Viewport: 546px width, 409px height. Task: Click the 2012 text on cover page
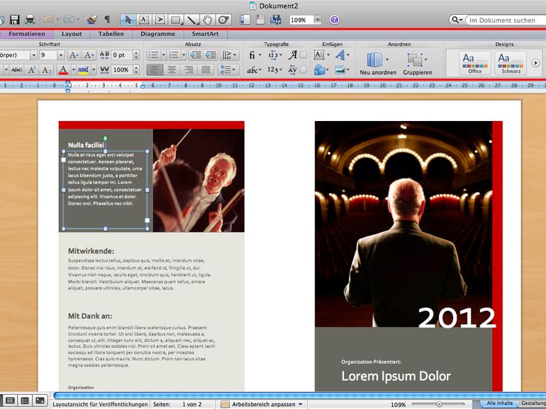point(457,317)
